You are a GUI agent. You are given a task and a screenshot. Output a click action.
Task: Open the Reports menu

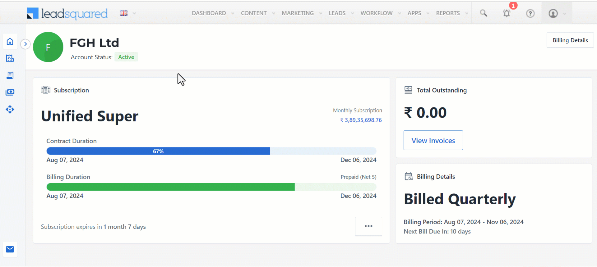tap(448, 13)
